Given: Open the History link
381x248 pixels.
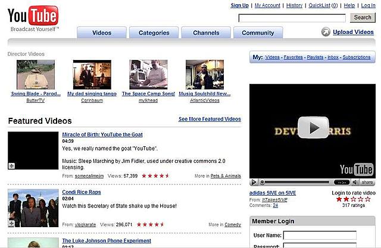Looking at the screenshot, I should pos(294,5).
